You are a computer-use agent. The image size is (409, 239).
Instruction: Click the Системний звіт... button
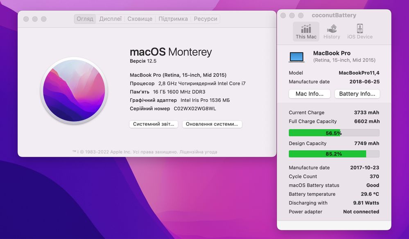[x=154, y=124]
